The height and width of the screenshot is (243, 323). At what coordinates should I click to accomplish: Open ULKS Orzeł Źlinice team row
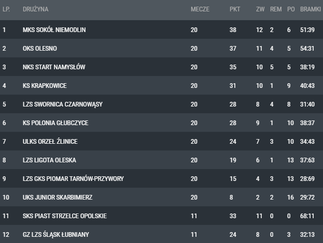coord(162,141)
